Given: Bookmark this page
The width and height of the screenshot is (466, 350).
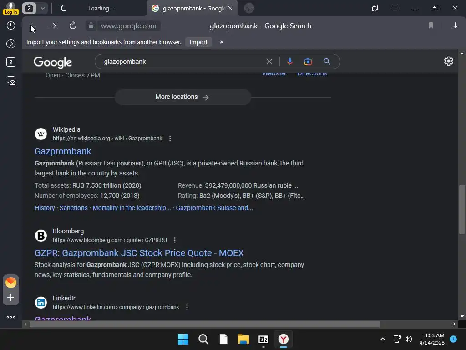Looking at the screenshot, I should (x=431, y=26).
